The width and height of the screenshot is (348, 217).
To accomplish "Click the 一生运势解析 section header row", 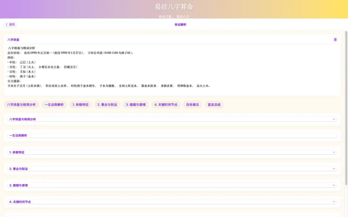I will (172, 136).
